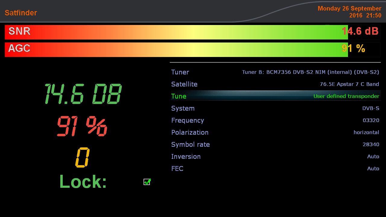
Task: Change the Inversion Auto setting
Action: (x=373, y=156)
